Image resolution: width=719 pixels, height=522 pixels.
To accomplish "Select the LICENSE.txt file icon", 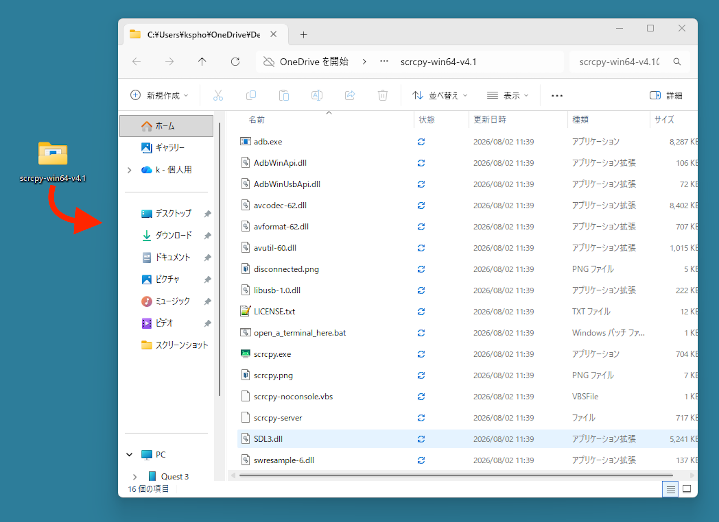I will (x=245, y=311).
